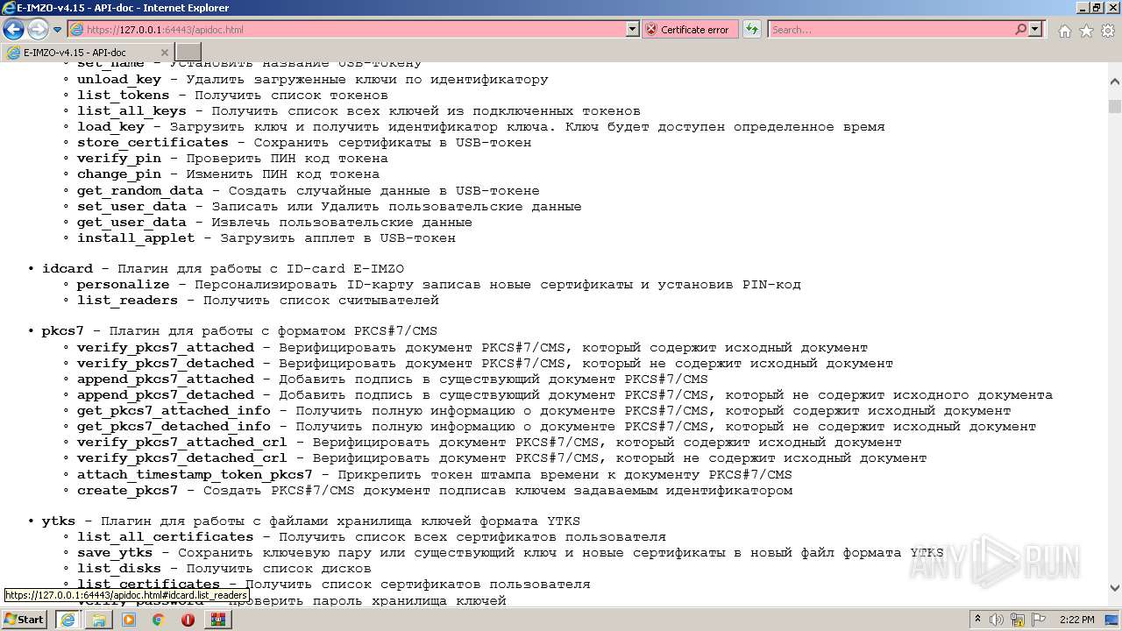Open the store_certificates link
This screenshot has height=631, width=1122.
coord(153,143)
